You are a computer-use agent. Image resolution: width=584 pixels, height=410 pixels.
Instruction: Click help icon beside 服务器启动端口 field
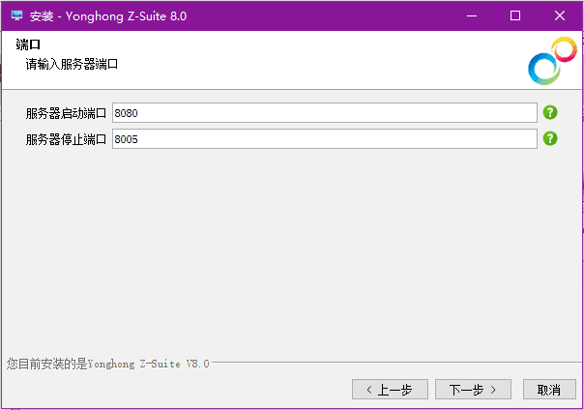(550, 112)
